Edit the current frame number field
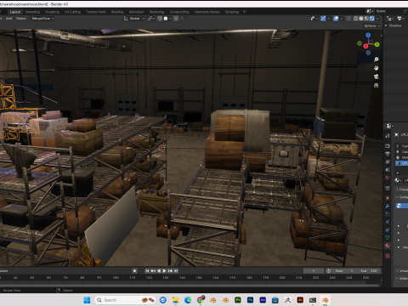The image size is (408, 306). click(314, 271)
